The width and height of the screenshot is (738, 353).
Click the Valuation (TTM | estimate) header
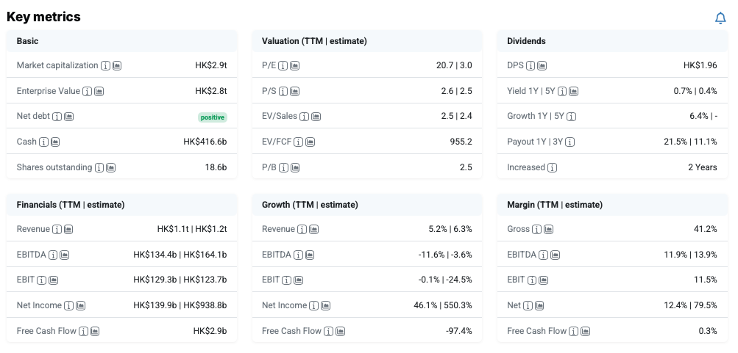314,41
